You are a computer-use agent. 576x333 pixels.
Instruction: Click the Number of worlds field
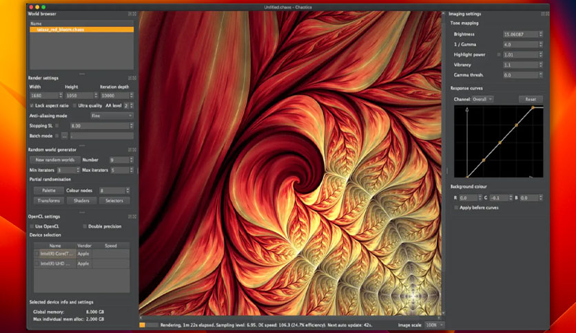point(119,160)
